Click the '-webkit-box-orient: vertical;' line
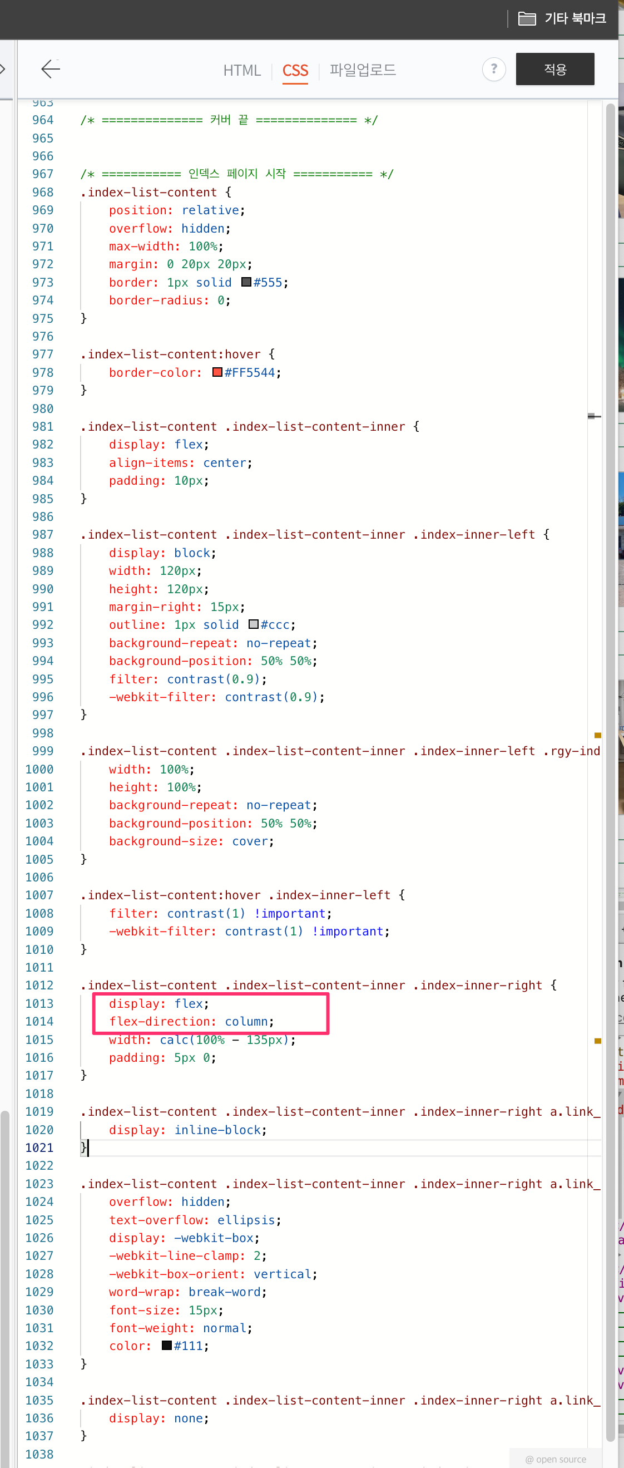 click(x=213, y=1274)
